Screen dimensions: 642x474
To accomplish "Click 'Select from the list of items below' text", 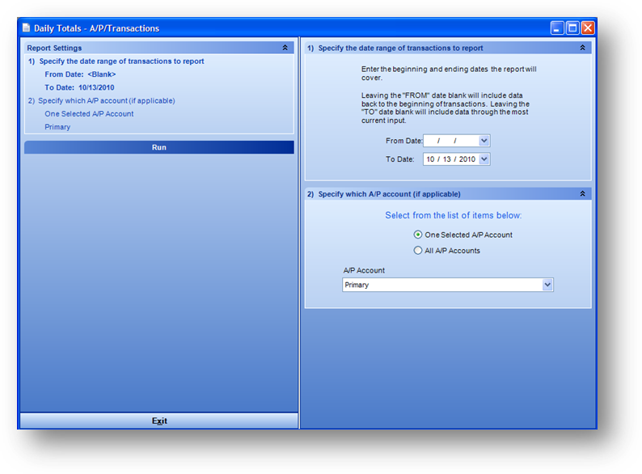I will pos(454,215).
